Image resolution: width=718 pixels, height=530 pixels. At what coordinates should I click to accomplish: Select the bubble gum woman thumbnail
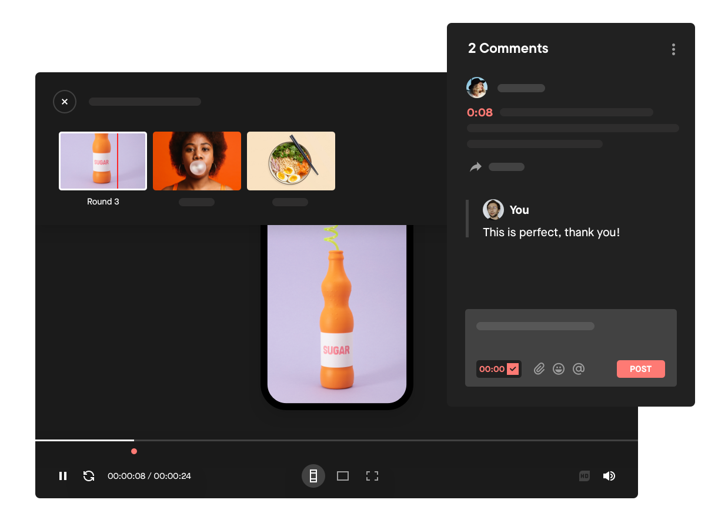click(197, 161)
